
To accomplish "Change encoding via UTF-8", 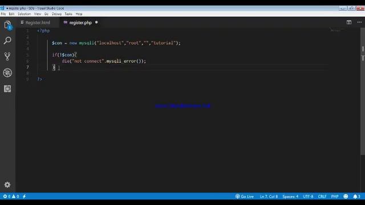I will pyautogui.click(x=308, y=196).
